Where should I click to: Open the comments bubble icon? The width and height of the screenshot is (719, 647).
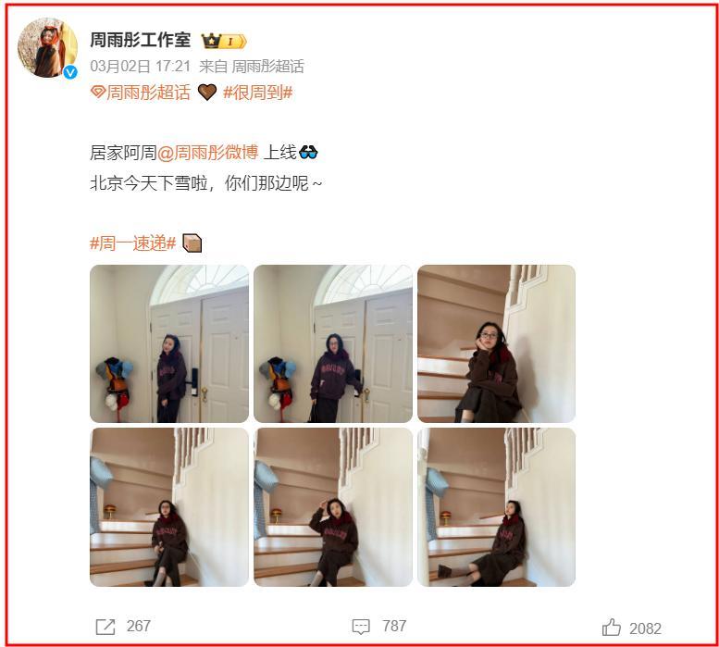click(x=361, y=627)
